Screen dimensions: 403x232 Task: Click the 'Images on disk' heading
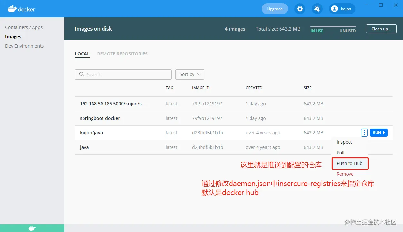[x=93, y=29]
